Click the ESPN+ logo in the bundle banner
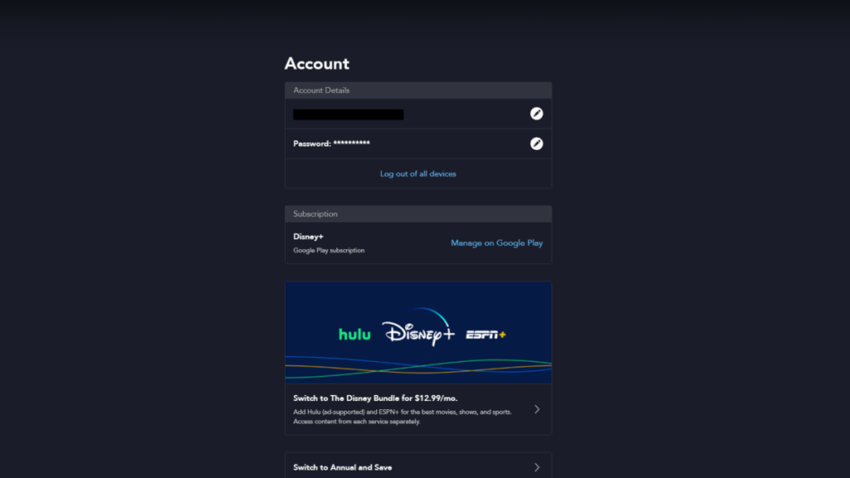Viewport: 850px width, 478px height. [486, 335]
